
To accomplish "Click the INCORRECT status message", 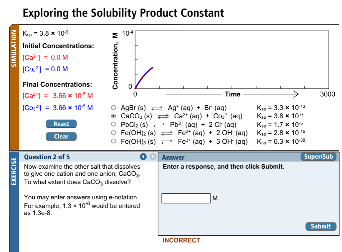I will 181,240.
